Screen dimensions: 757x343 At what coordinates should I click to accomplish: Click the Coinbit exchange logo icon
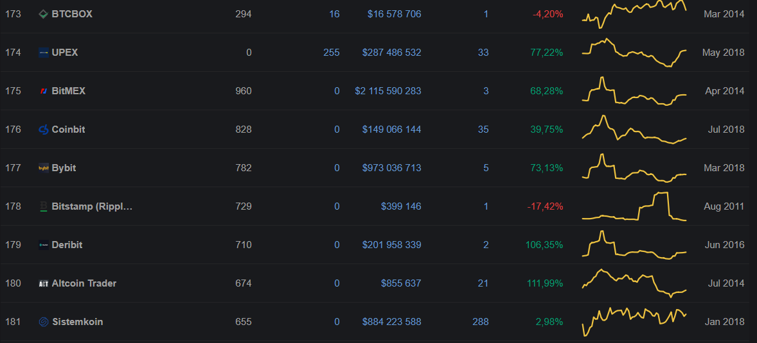44,130
